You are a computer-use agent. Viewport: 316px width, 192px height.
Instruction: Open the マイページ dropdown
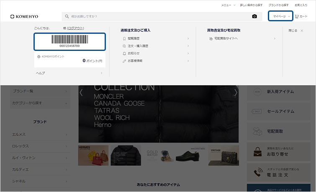280,16
